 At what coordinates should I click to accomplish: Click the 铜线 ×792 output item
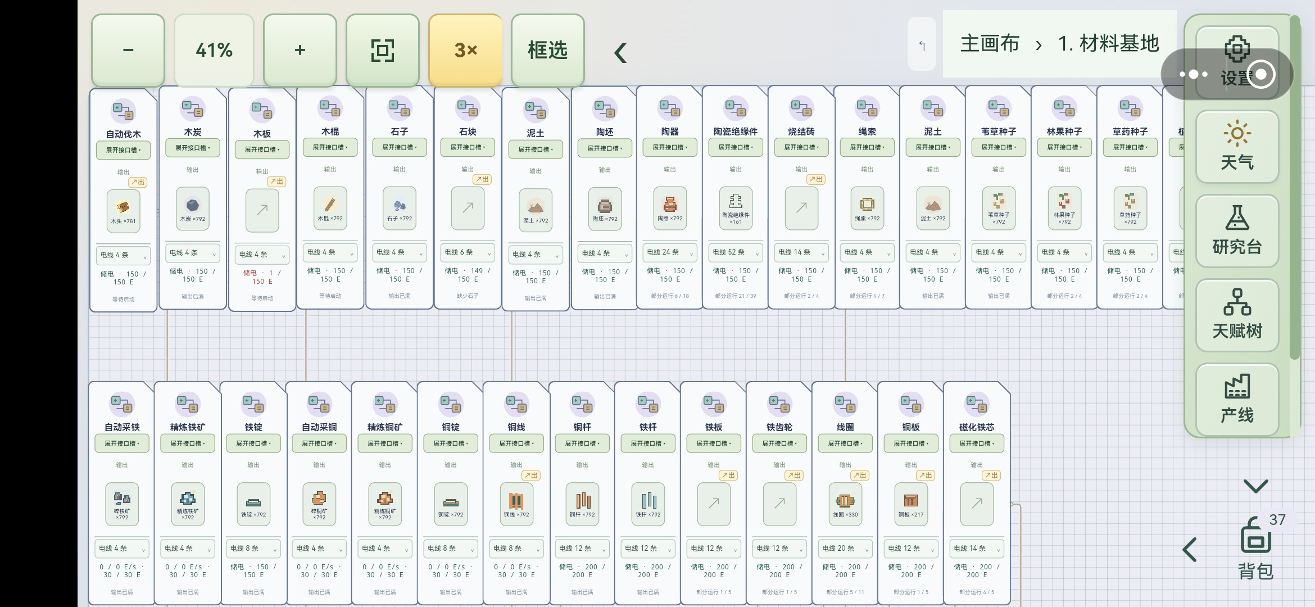click(x=516, y=504)
